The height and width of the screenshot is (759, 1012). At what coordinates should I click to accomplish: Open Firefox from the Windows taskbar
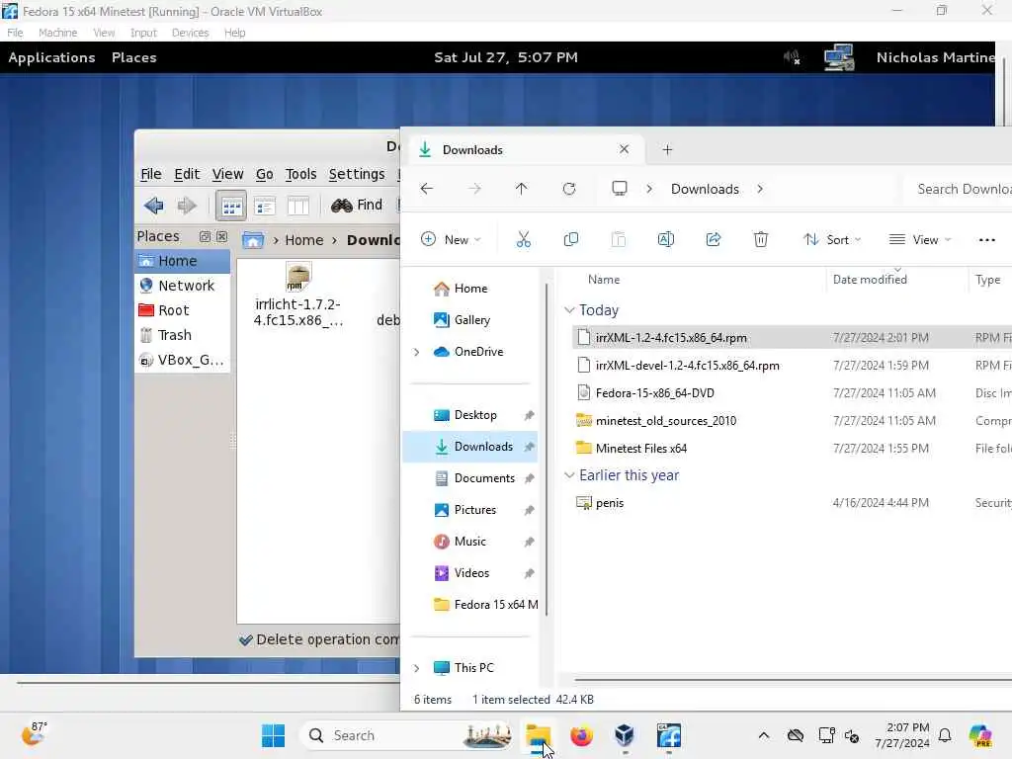pyautogui.click(x=581, y=735)
